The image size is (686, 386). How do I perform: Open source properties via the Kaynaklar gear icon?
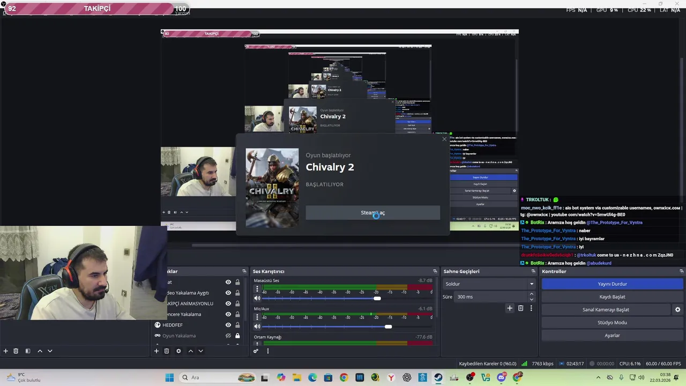click(x=178, y=351)
